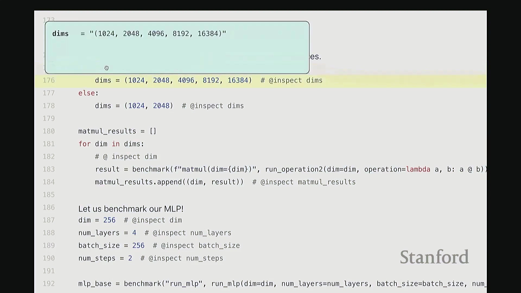Click the matmul_results variable on line 180

pyautogui.click(x=107, y=131)
